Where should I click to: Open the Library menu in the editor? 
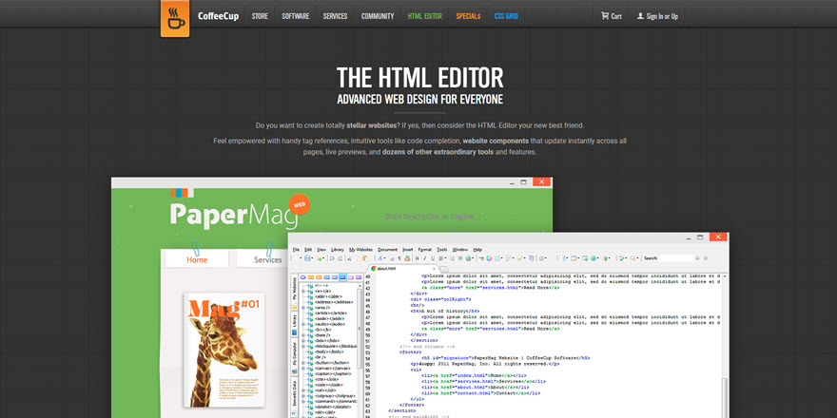click(x=338, y=250)
